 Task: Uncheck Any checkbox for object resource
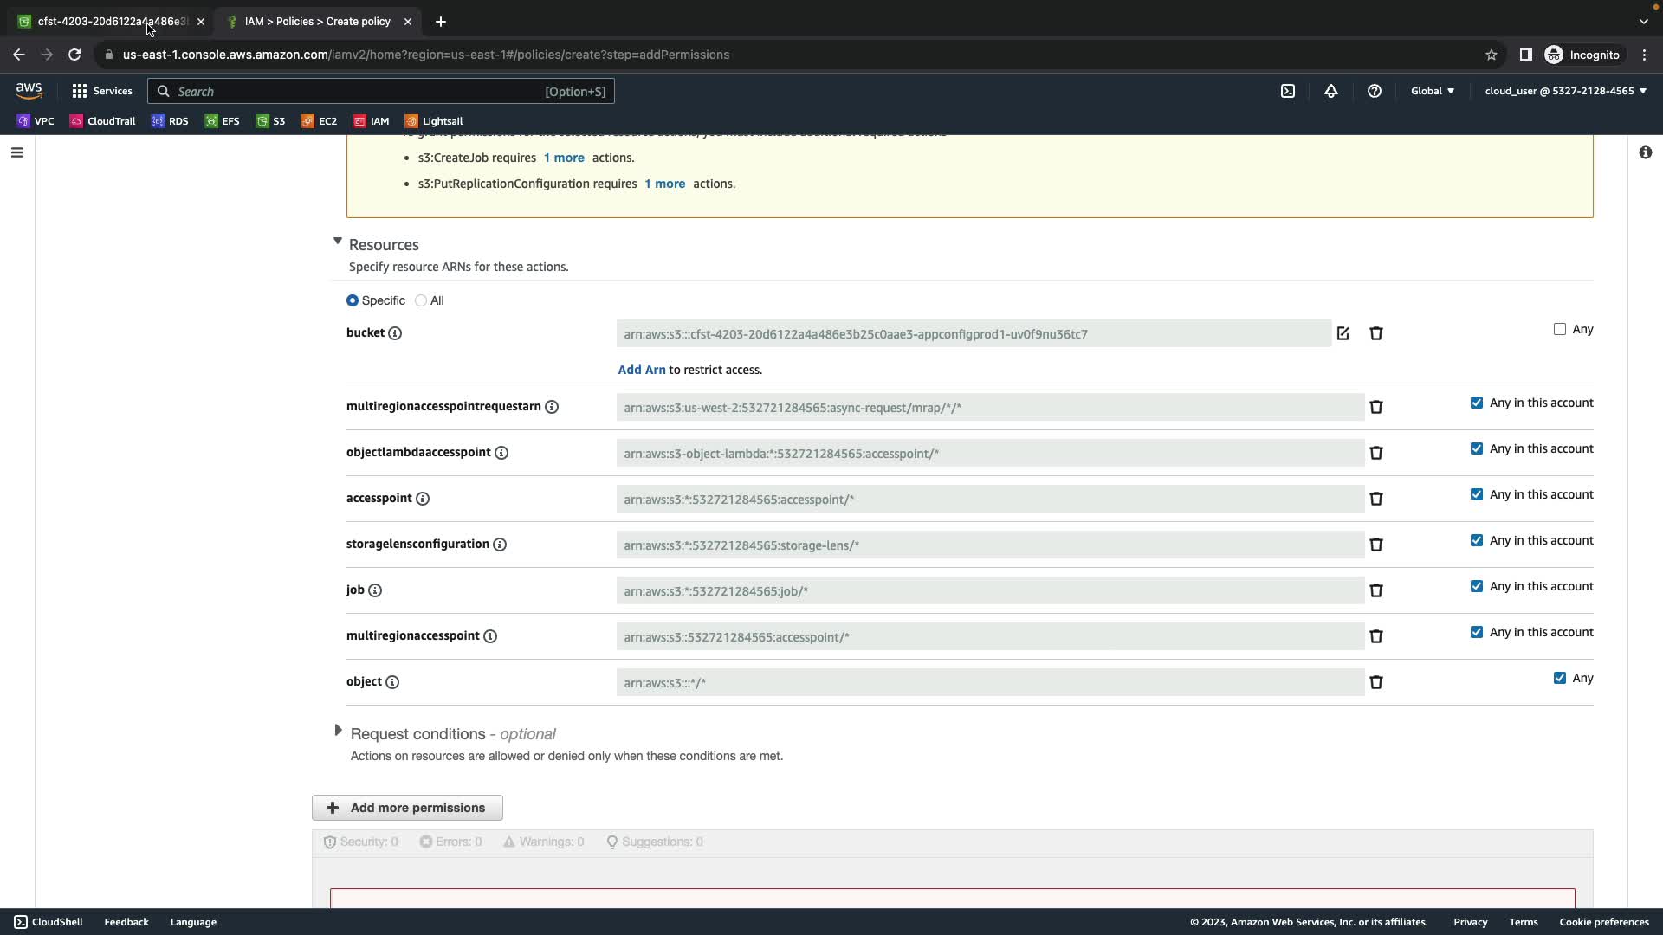[x=1559, y=678]
